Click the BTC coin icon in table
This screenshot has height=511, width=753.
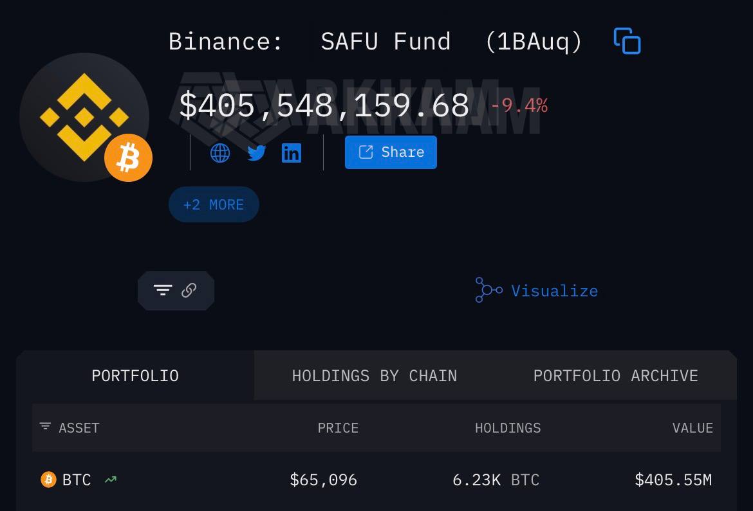48,480
